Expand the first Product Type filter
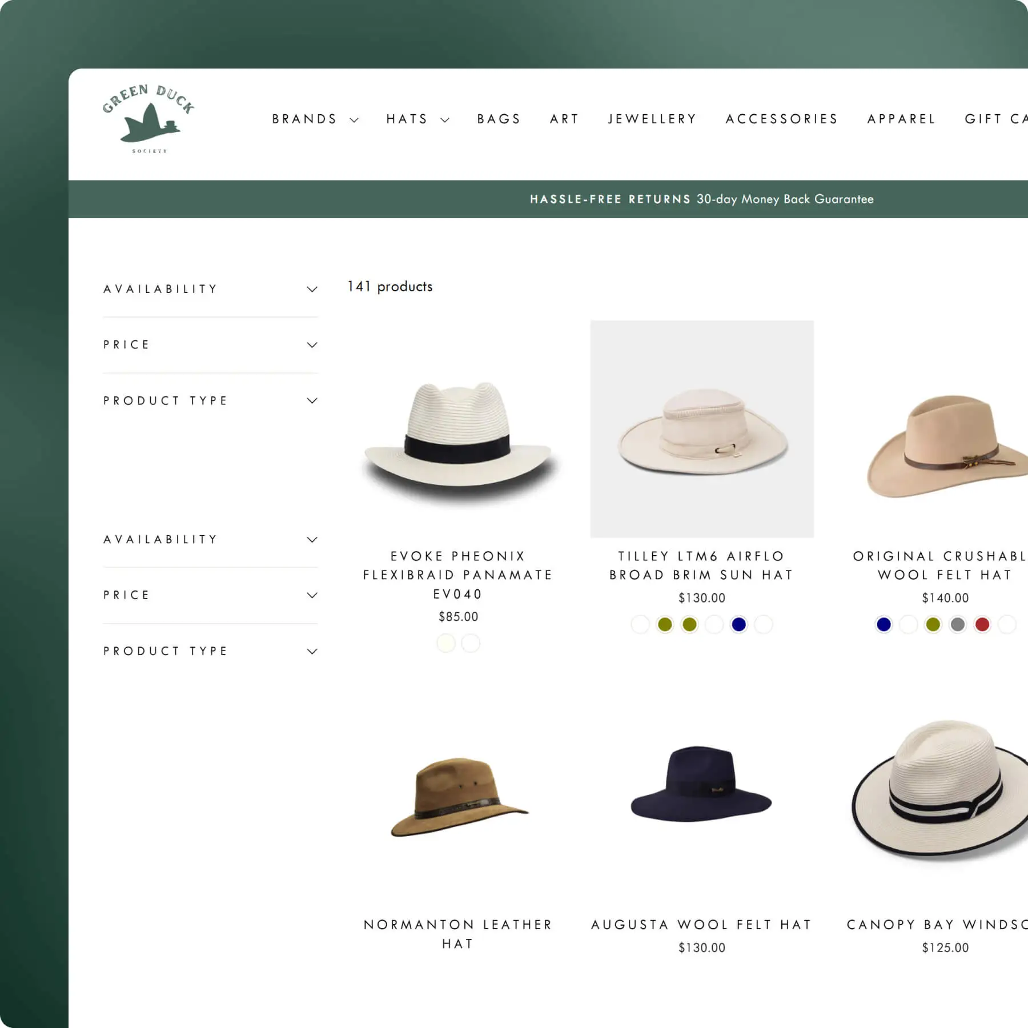This screenshot has height=1028, width=1028. (x=210, y=401)
